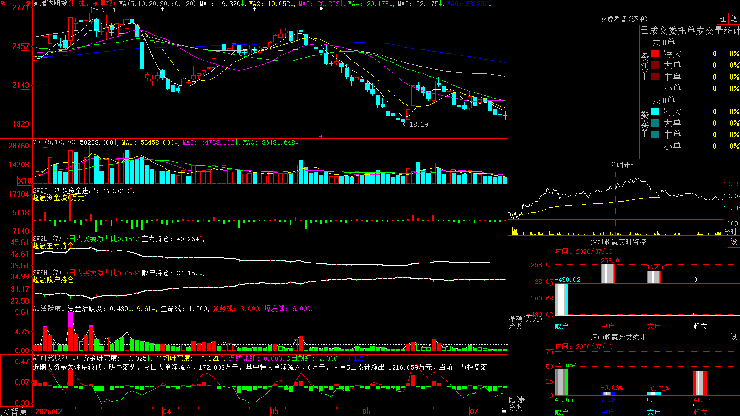This screenshot has width=740, height=416.
Task: Click the 172.01 大户 bar in 实时监控
Action: (x=654, y=277)
